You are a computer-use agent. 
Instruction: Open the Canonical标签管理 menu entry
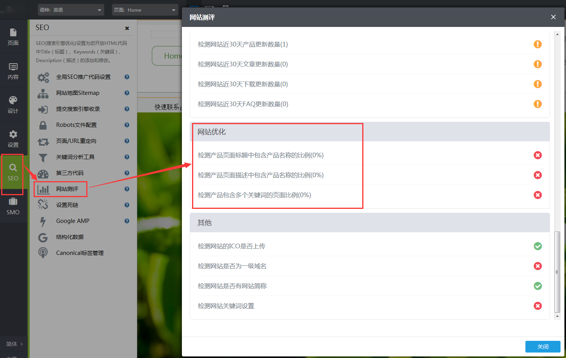(80, 253)
